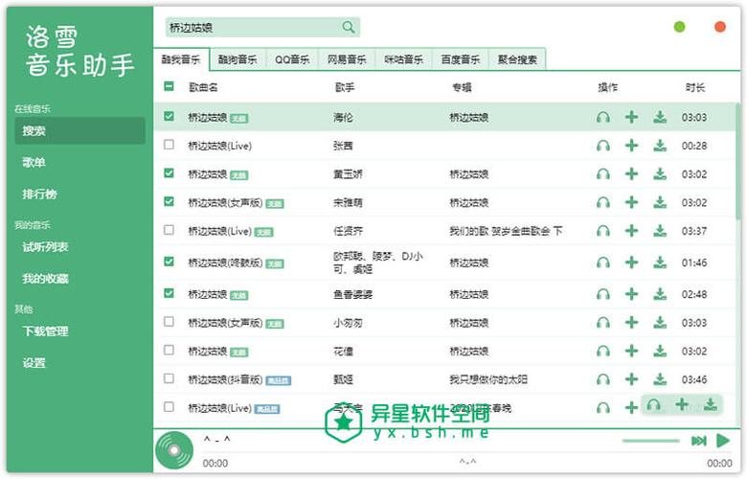Viewport: 747px width, 479px height.
Task: Open 歌单 in the sidebar
Action: tap(79, 163)
